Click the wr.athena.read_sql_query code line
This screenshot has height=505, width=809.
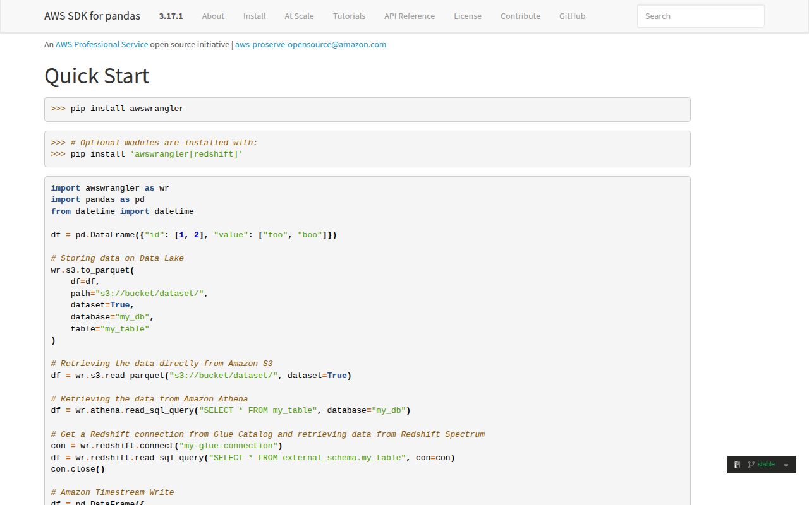231,410
